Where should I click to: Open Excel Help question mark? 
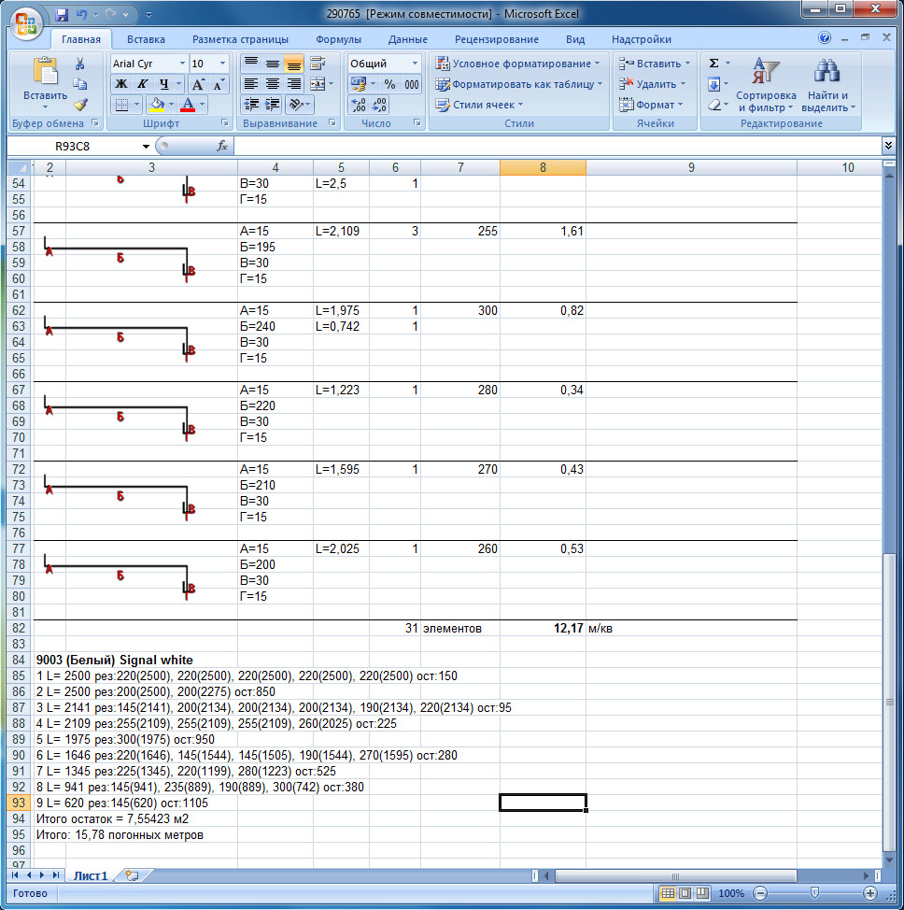pos(824,37)
